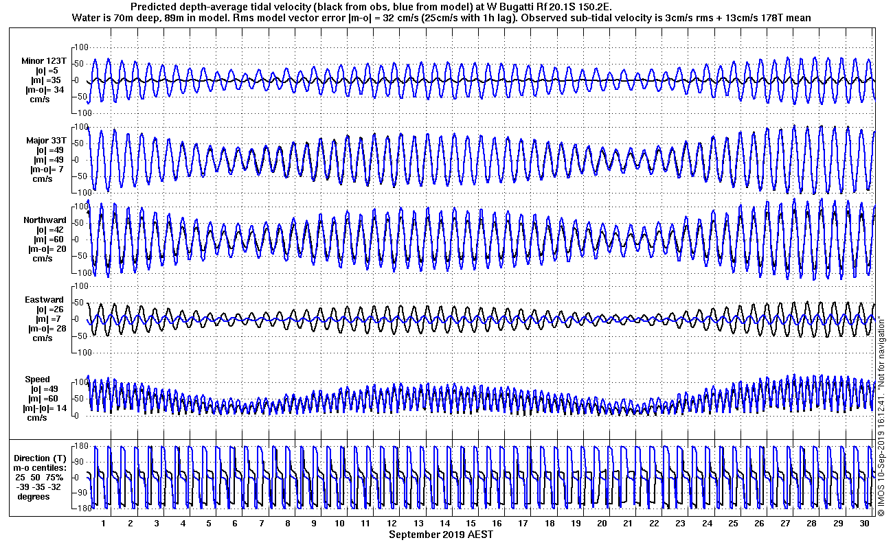Screen dimensions: 893x549
Task: Click the '100' tick on Speed panel axis
Action: pyautogui.click(x=80, y=382)
